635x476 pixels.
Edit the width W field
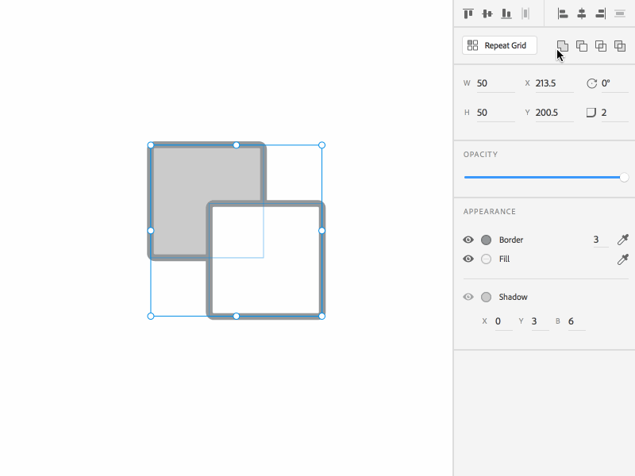[x=495, y=83]
